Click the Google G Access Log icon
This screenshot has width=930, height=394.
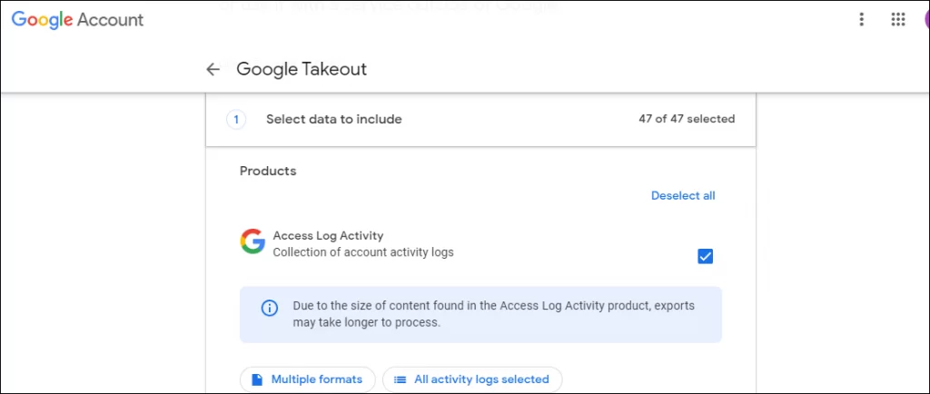pyautogui.click(x=252, y=241)
